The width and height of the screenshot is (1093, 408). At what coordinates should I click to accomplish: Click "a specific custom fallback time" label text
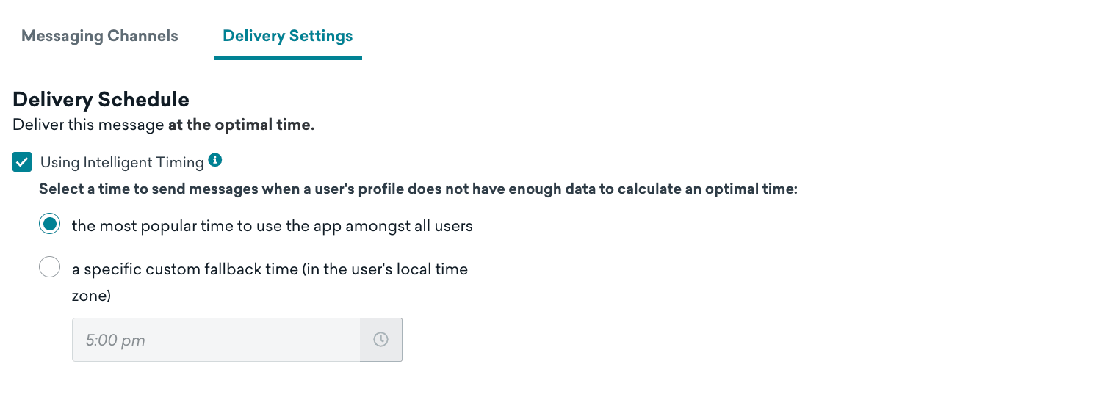pyautogui.click(x=185, y=269)
